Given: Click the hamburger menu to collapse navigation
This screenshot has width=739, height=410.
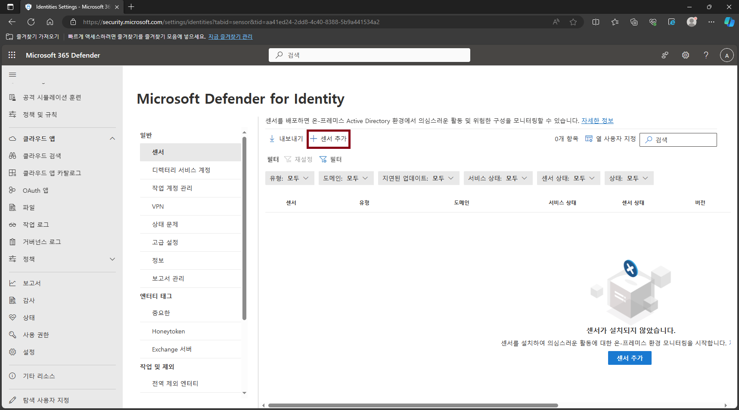Looking at the screenshot, I should coord(12,75).
